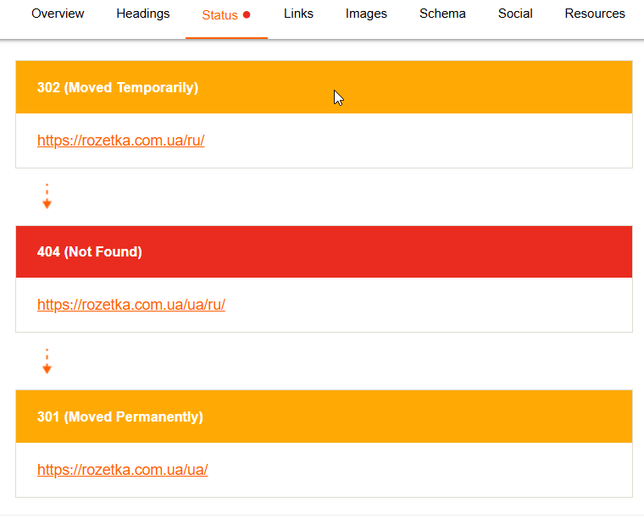Go to the Social tab
This screenshot has width=644, height=524.
[515, 14]
